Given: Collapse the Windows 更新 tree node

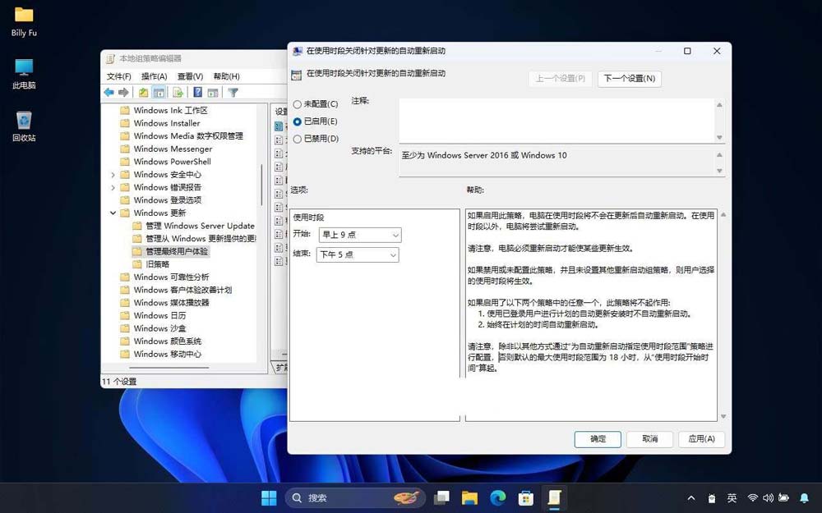Looking at the screenshot, I should click(113, 213).
